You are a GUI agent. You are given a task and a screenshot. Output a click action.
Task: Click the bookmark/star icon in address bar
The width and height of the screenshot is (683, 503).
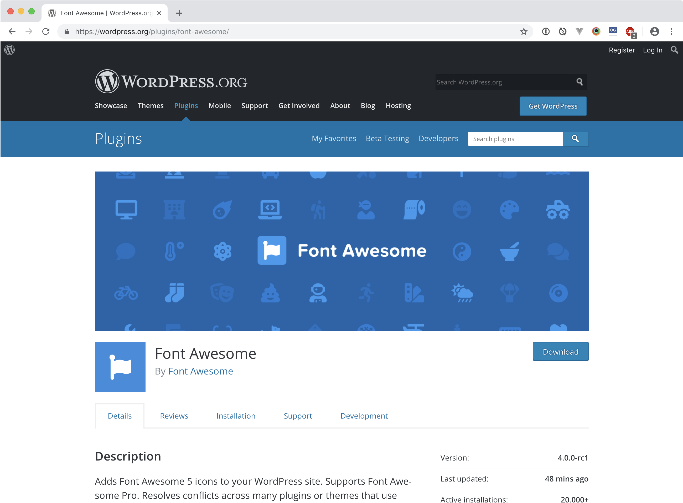click(x=524, y=31)
